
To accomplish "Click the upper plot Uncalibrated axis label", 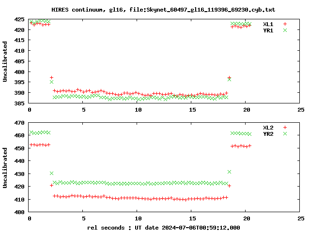I will (x=5, y=61).
